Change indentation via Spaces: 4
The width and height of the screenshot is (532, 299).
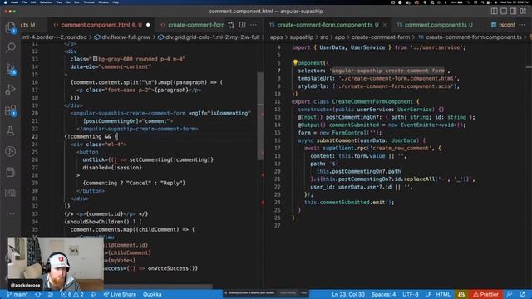click(x=383, y=294)
